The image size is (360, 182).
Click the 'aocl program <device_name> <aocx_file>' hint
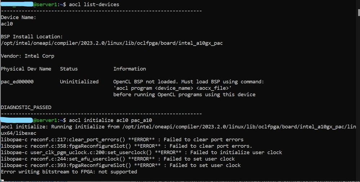click(172, 88)
